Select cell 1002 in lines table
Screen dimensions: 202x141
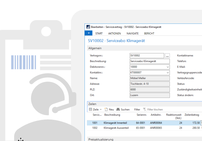pyautogui.click(x=95, y=128)
